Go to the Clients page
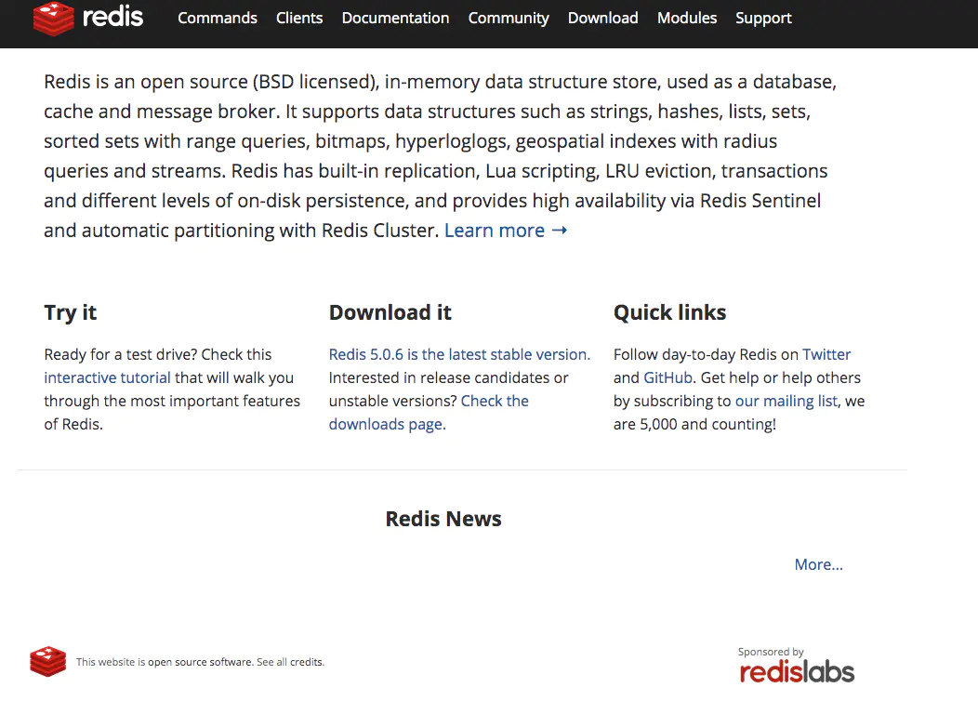The image size is (978, 714). (x=299, y=18)
